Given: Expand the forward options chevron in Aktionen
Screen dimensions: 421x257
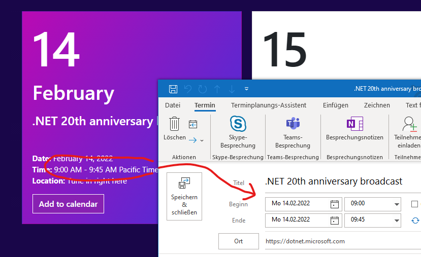Looking at the screenshot, I should pyautogui.click(x=202, y=140).
